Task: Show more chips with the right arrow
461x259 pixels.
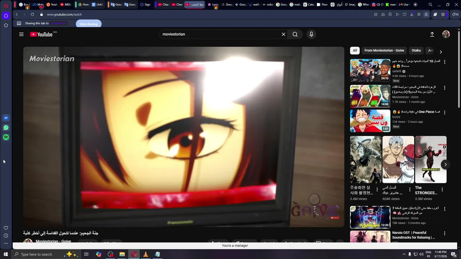Action: (440, 52)
